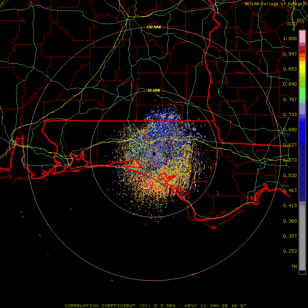Pick the gray swatch near 0.307

(x=302, y=238)
